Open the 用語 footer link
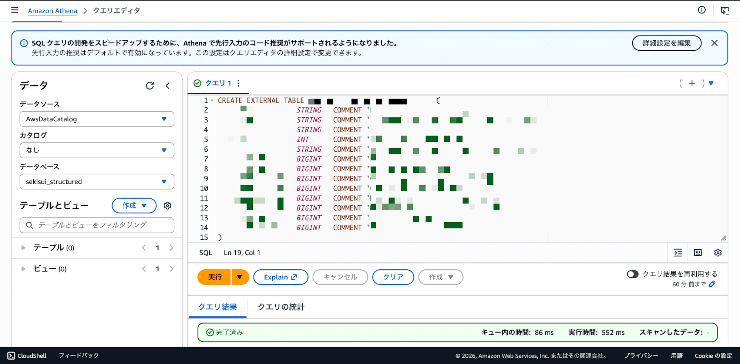The image size is (740, 364). tap(677, 355)
